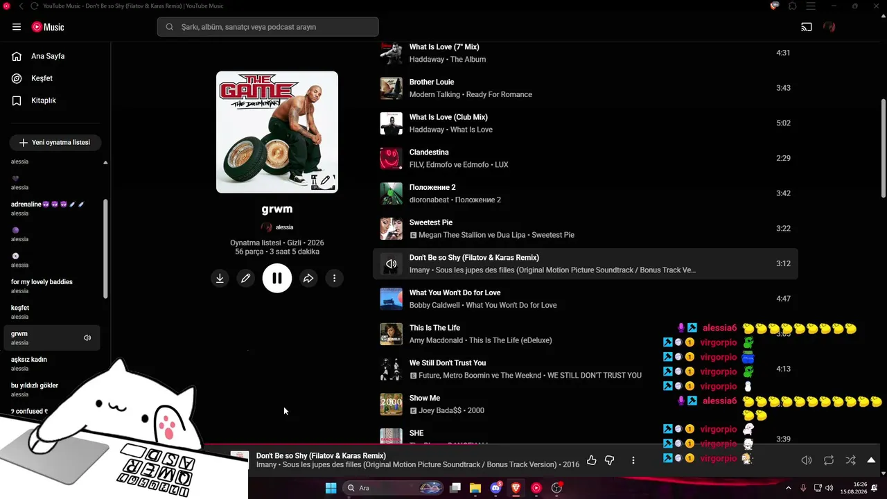Open more options for grwm playlist
This screenshot has width=887, height=499.
(x=334, y=278)
